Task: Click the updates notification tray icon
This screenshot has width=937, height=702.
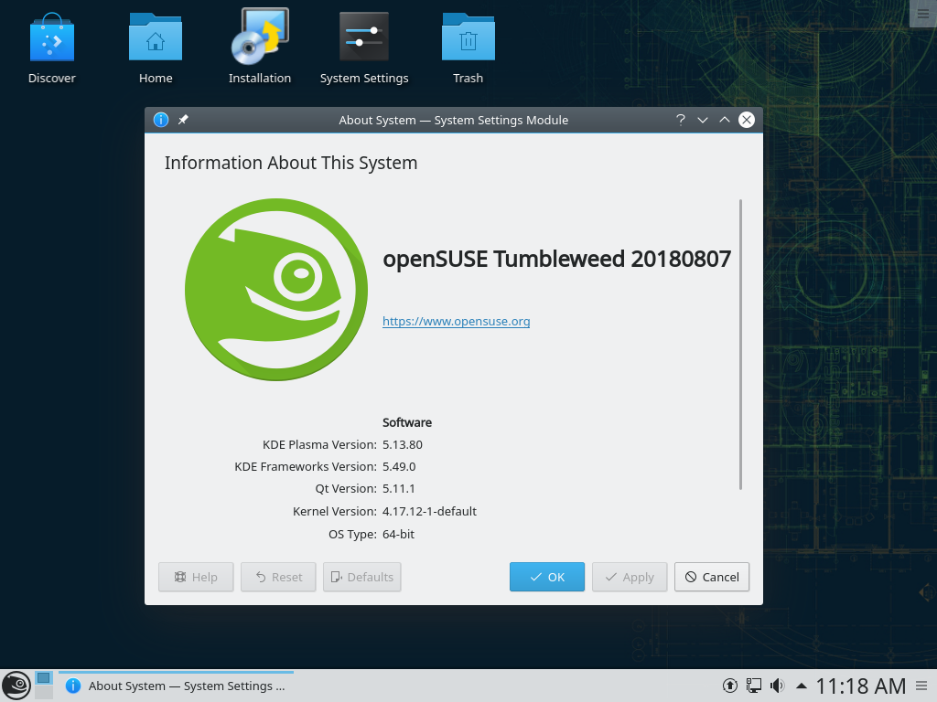Action: coord(730,686)
